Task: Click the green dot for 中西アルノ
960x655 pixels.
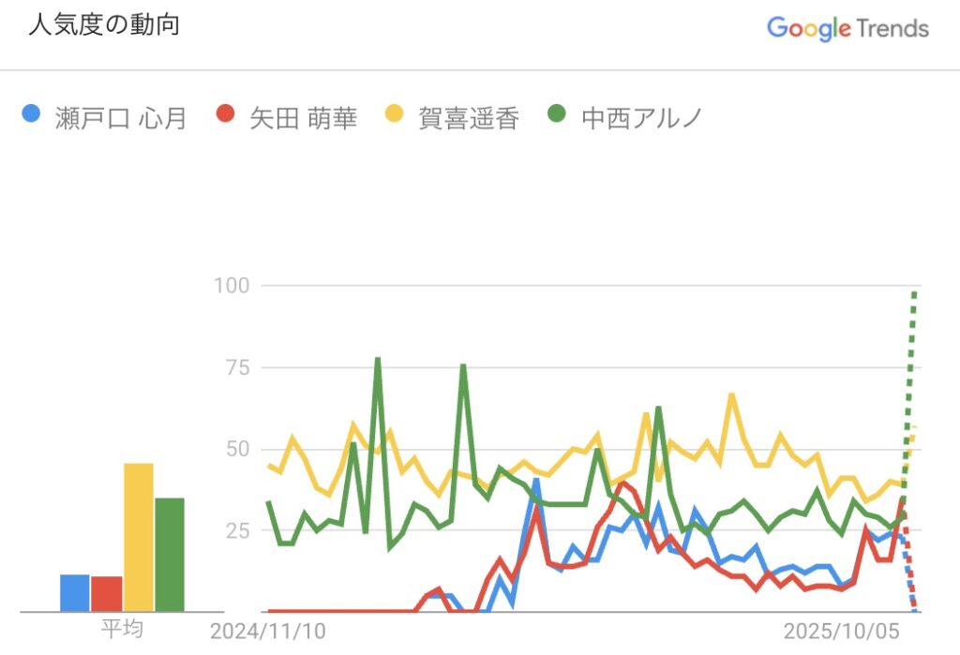Action: (x=557, y=115)
